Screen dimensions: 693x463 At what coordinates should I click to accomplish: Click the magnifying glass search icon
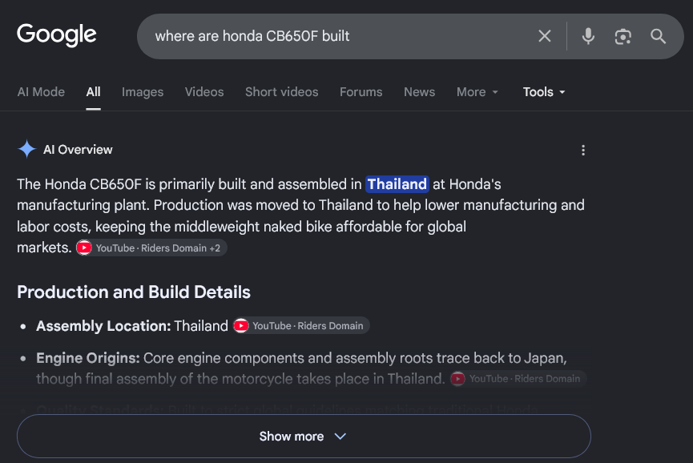point(658,36)
